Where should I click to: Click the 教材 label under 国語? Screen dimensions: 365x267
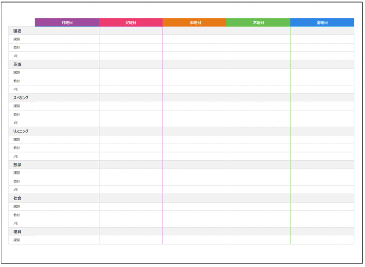16,47
